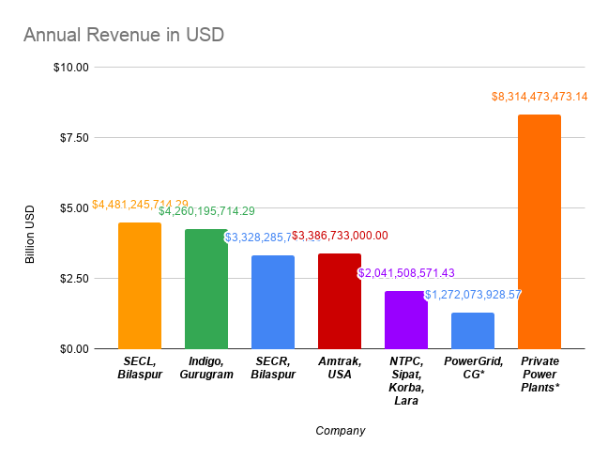This screenshot has width=608, height=460.
Task: Select the green Indigo, Gurugram bar
Action: tap(206, 289)
